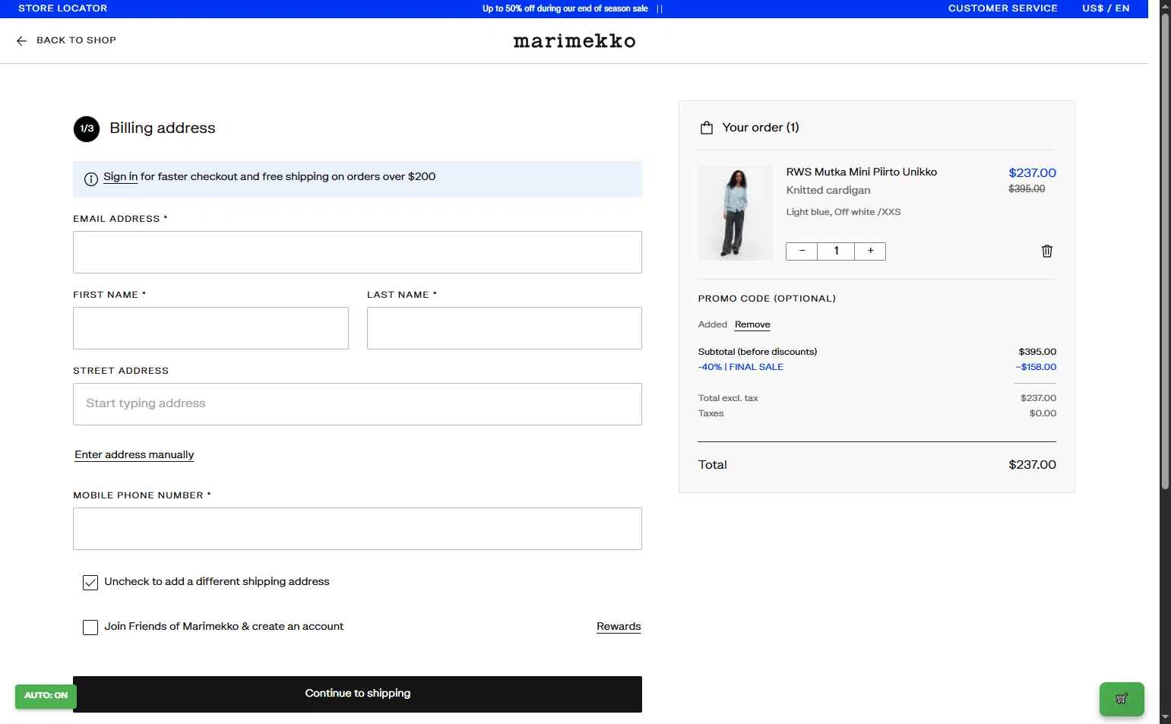1171x724 pixels.
Task: Click the crossed-out $395.00 original price
Action: (1027, 189)
